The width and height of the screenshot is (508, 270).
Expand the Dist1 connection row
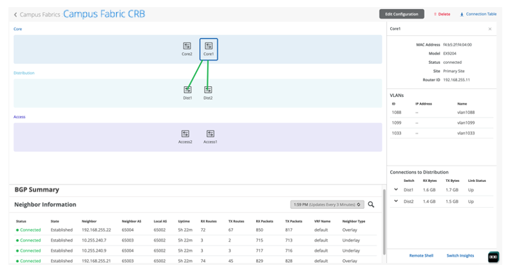click(x=396, y=190)
